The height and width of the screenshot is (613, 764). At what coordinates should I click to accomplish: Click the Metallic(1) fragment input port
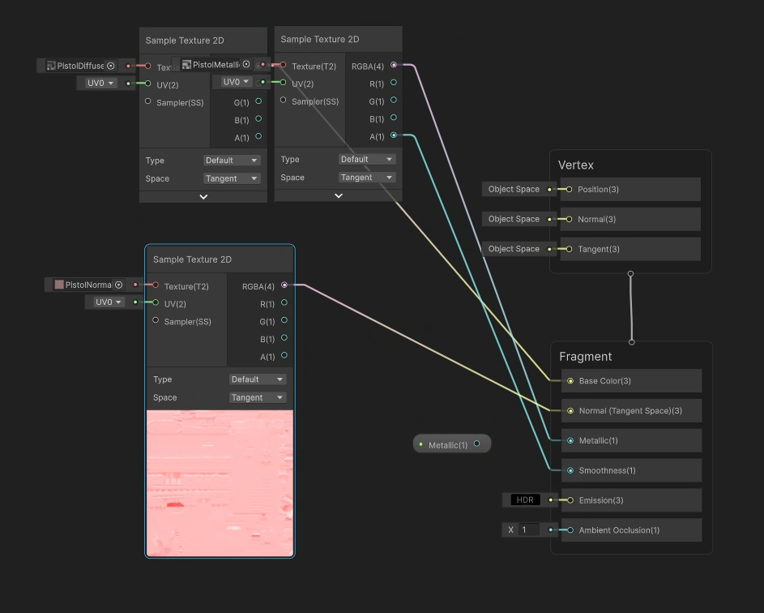pyautogui.click(x=570, y=440)
